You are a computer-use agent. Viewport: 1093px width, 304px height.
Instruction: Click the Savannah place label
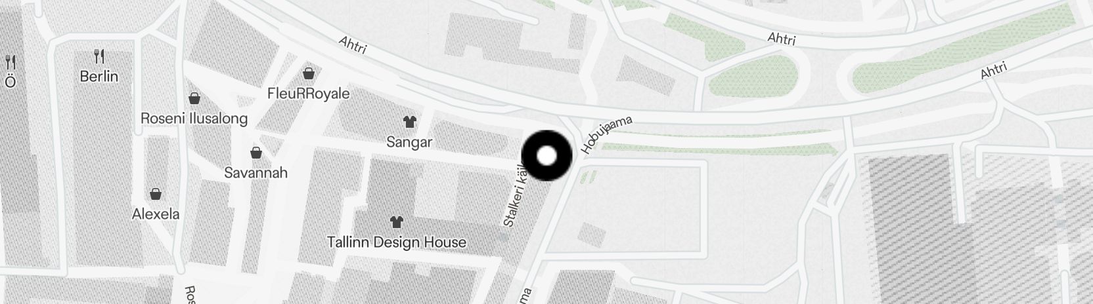tap(256, 173)
